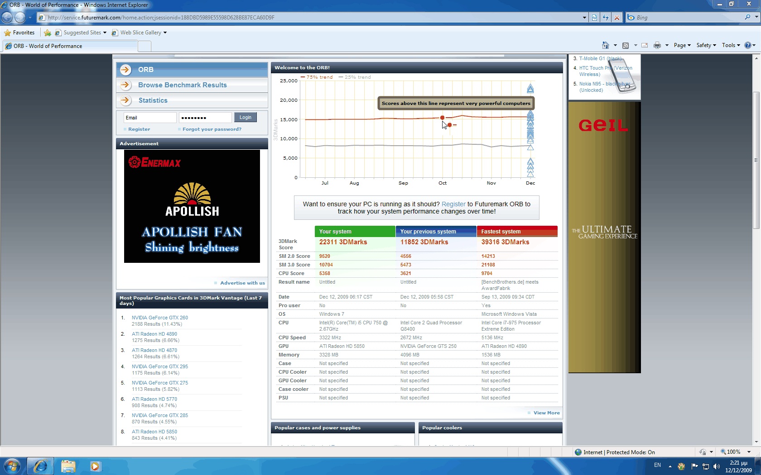Click Forgot your password link
The image size is (761, 475).
coord(212,129)
